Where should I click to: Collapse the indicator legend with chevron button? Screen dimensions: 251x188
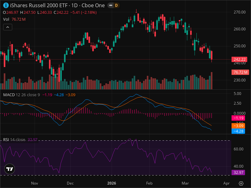click(x=8, y=27)
